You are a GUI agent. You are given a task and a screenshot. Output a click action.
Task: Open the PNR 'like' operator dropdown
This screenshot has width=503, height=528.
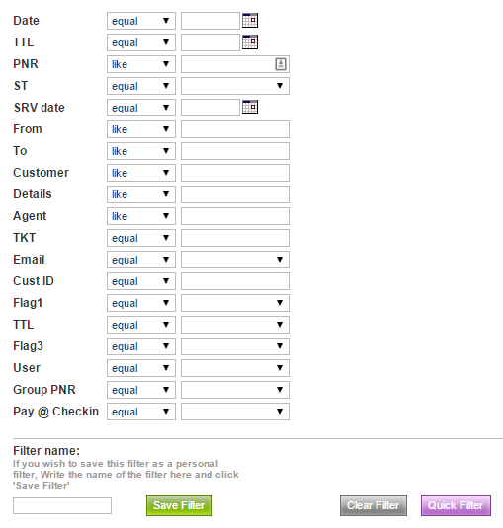coord(141,64)
